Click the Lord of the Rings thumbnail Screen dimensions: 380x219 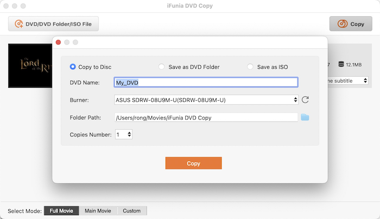tap(30, 66)
